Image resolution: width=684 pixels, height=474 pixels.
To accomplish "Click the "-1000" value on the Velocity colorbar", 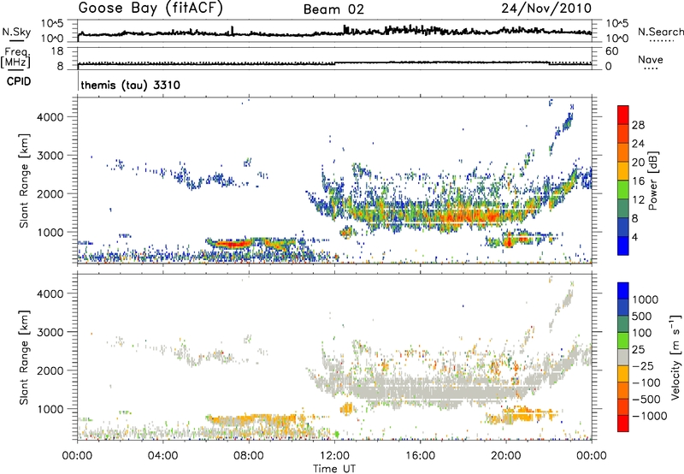I will [x=650, y=416].
